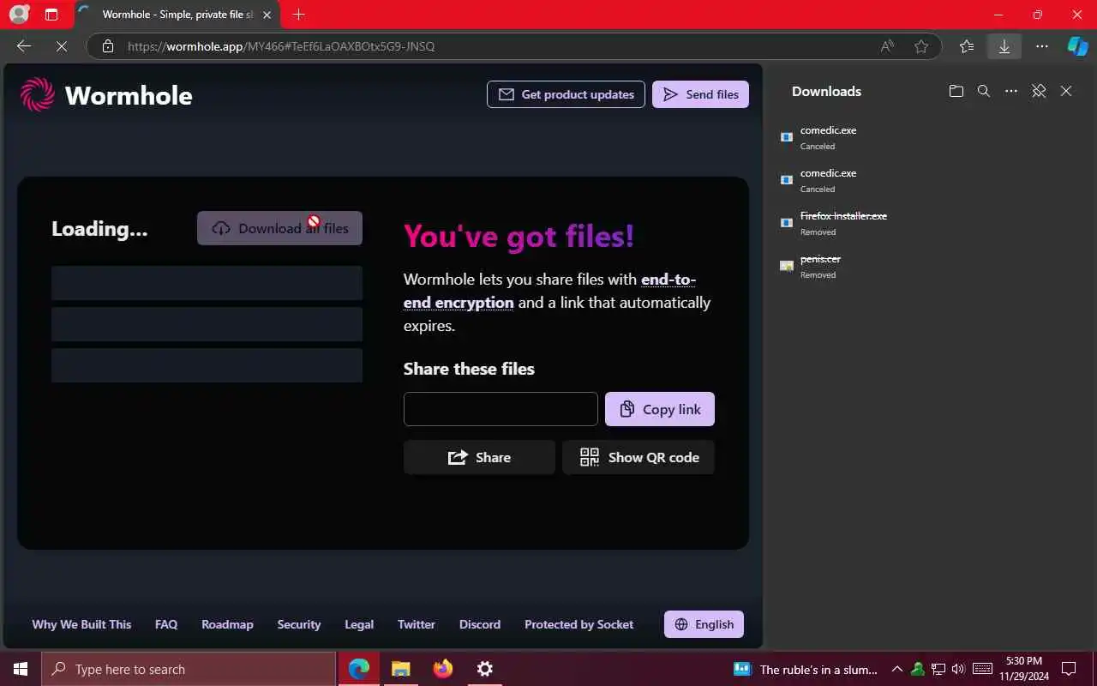Click Get product updates button
This screenshot has height=686, width=1097.
(x=566, y=94)
